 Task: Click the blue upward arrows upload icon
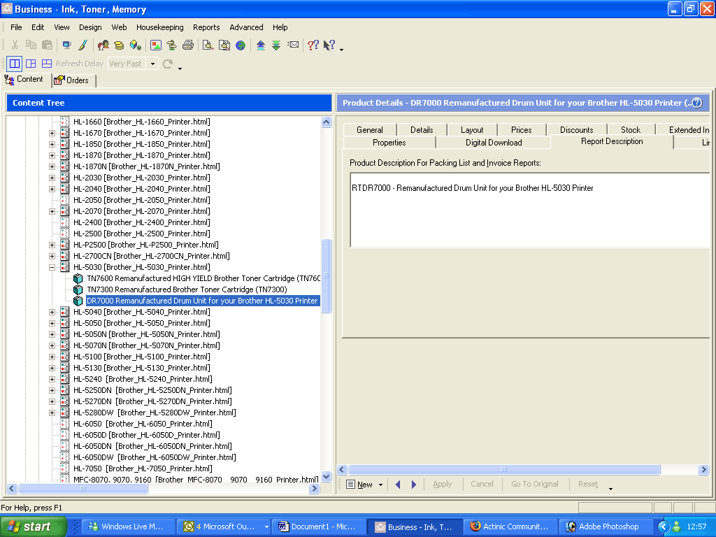click(261, 45)
